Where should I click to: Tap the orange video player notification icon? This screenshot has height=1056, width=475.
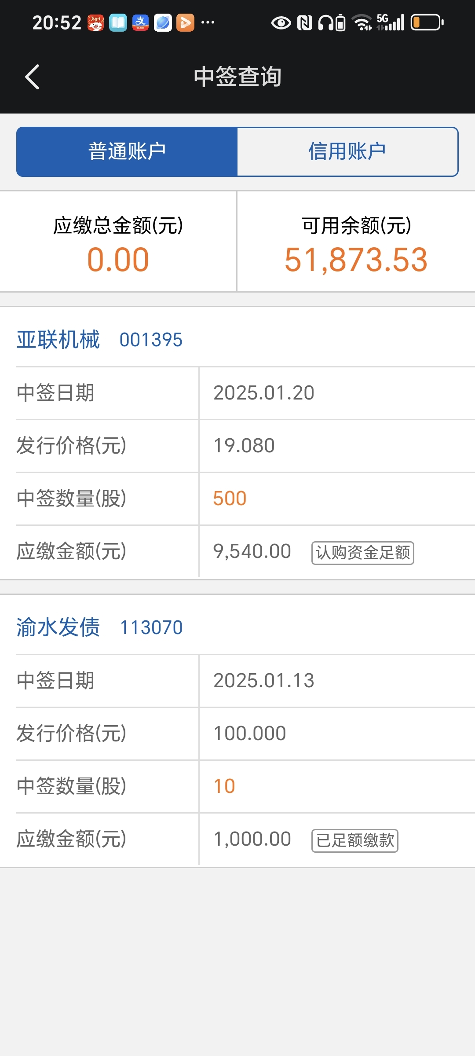(185, 23)
